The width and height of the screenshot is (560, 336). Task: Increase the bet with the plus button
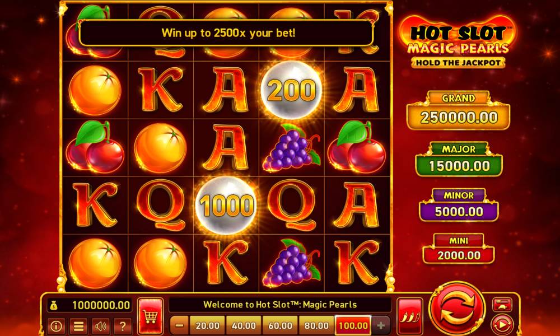[381, 325]
